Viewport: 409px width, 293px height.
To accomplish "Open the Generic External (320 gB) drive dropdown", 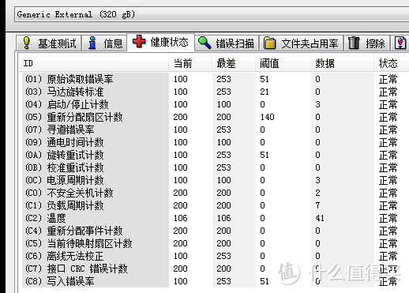I will click(x=212, y=14).
